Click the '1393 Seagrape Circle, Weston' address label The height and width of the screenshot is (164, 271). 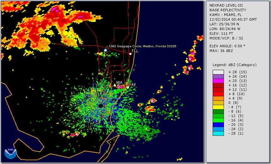click(x=142, y=46)
